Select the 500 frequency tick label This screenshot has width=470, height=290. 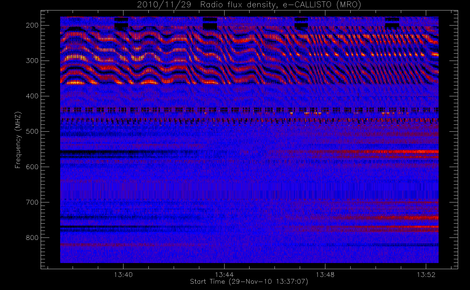tap(32, 131)
